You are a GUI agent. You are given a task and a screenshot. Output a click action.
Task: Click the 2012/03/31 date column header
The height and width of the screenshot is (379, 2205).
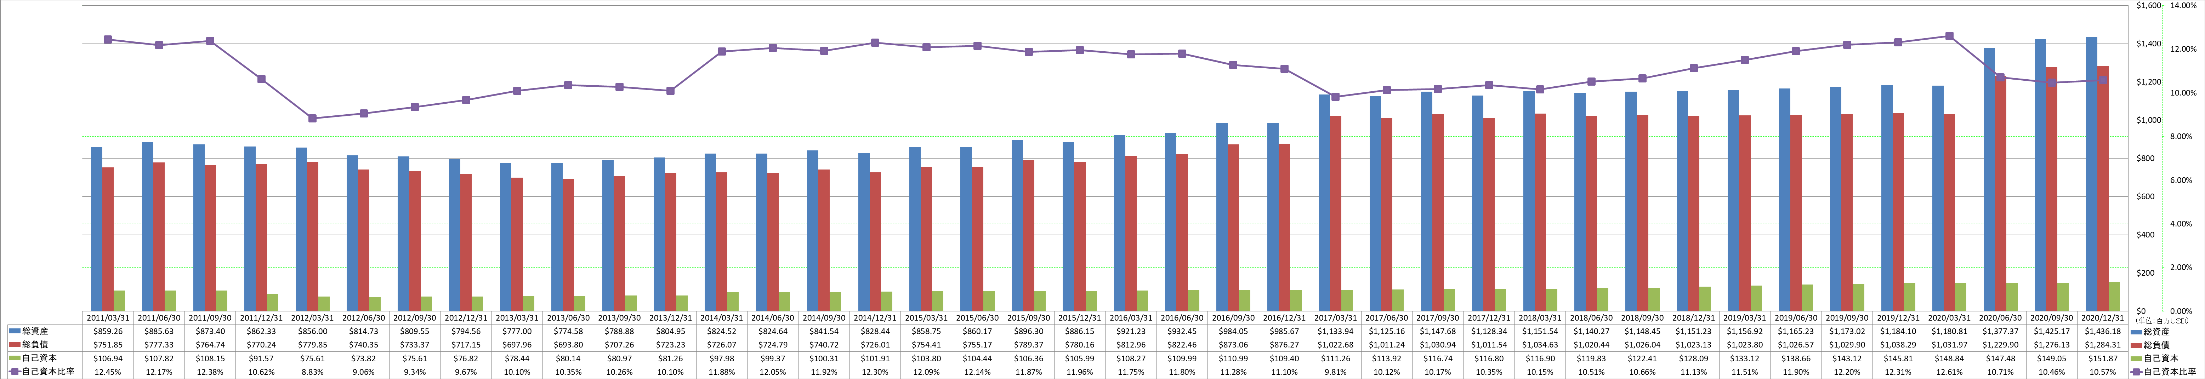click(312, 317)
